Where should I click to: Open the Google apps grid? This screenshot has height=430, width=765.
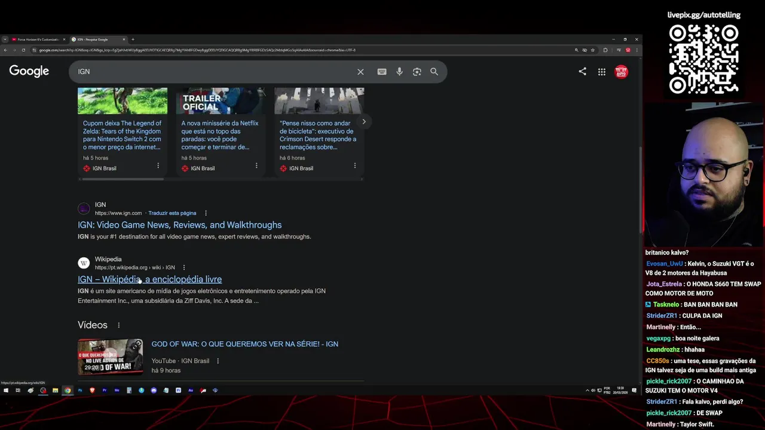(602, 72)
